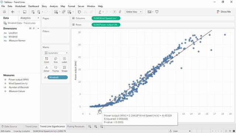Open the File menu

[3, 6]
